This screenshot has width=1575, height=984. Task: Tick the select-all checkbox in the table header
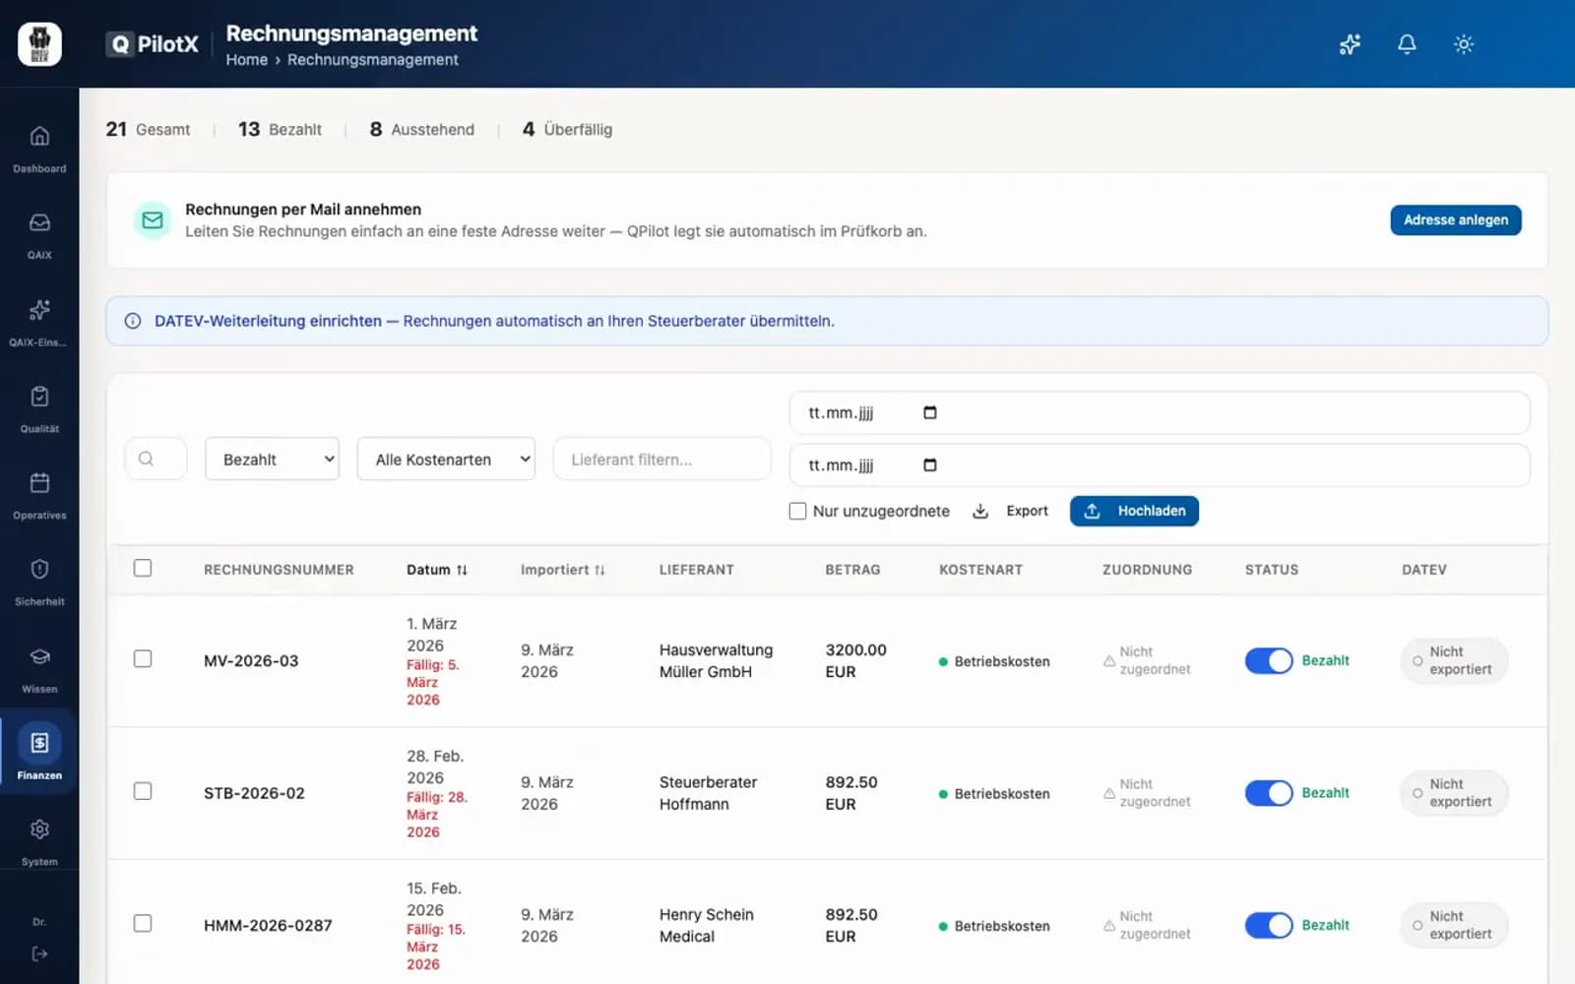143,568
